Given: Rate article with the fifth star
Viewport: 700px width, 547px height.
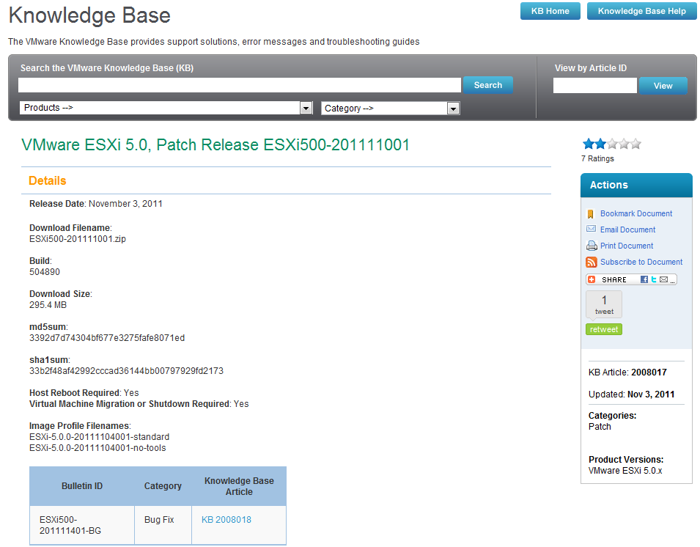Looking at the screenshot, I should click(635, 144).
